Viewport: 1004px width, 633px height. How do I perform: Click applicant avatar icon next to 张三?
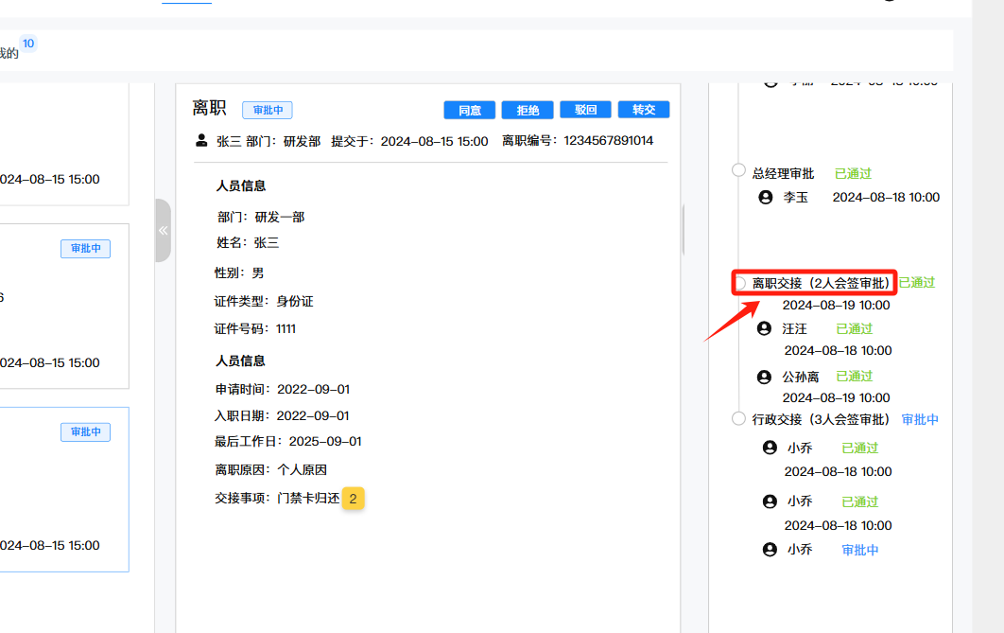pos(201,140)
